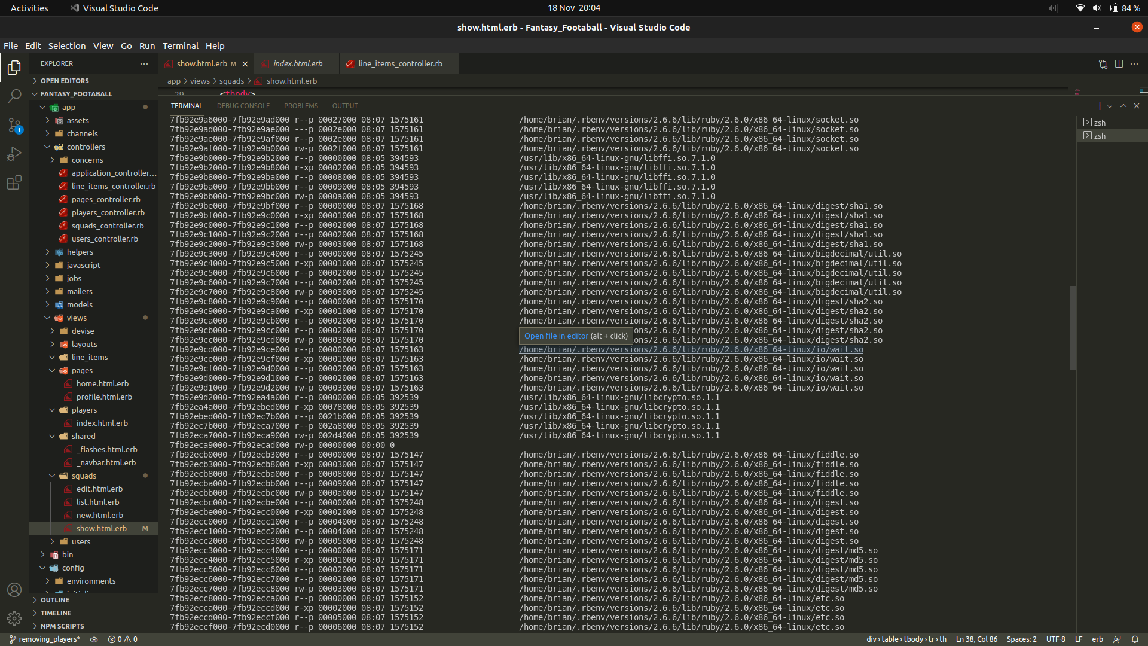Create a new terminal with plus icon

pos(1099,106)
